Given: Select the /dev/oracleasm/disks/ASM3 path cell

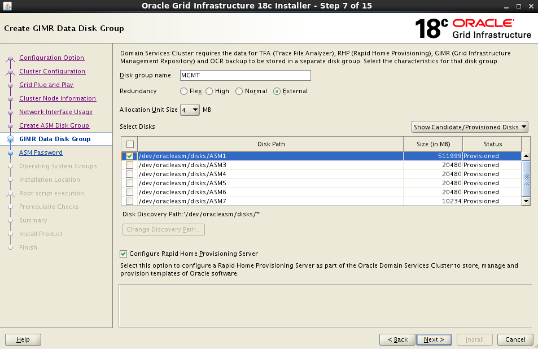Looking at the screenshot, I should point(270,165).
